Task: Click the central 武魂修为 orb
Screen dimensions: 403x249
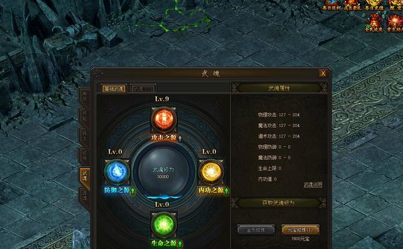Action: (x=164, y=172)
